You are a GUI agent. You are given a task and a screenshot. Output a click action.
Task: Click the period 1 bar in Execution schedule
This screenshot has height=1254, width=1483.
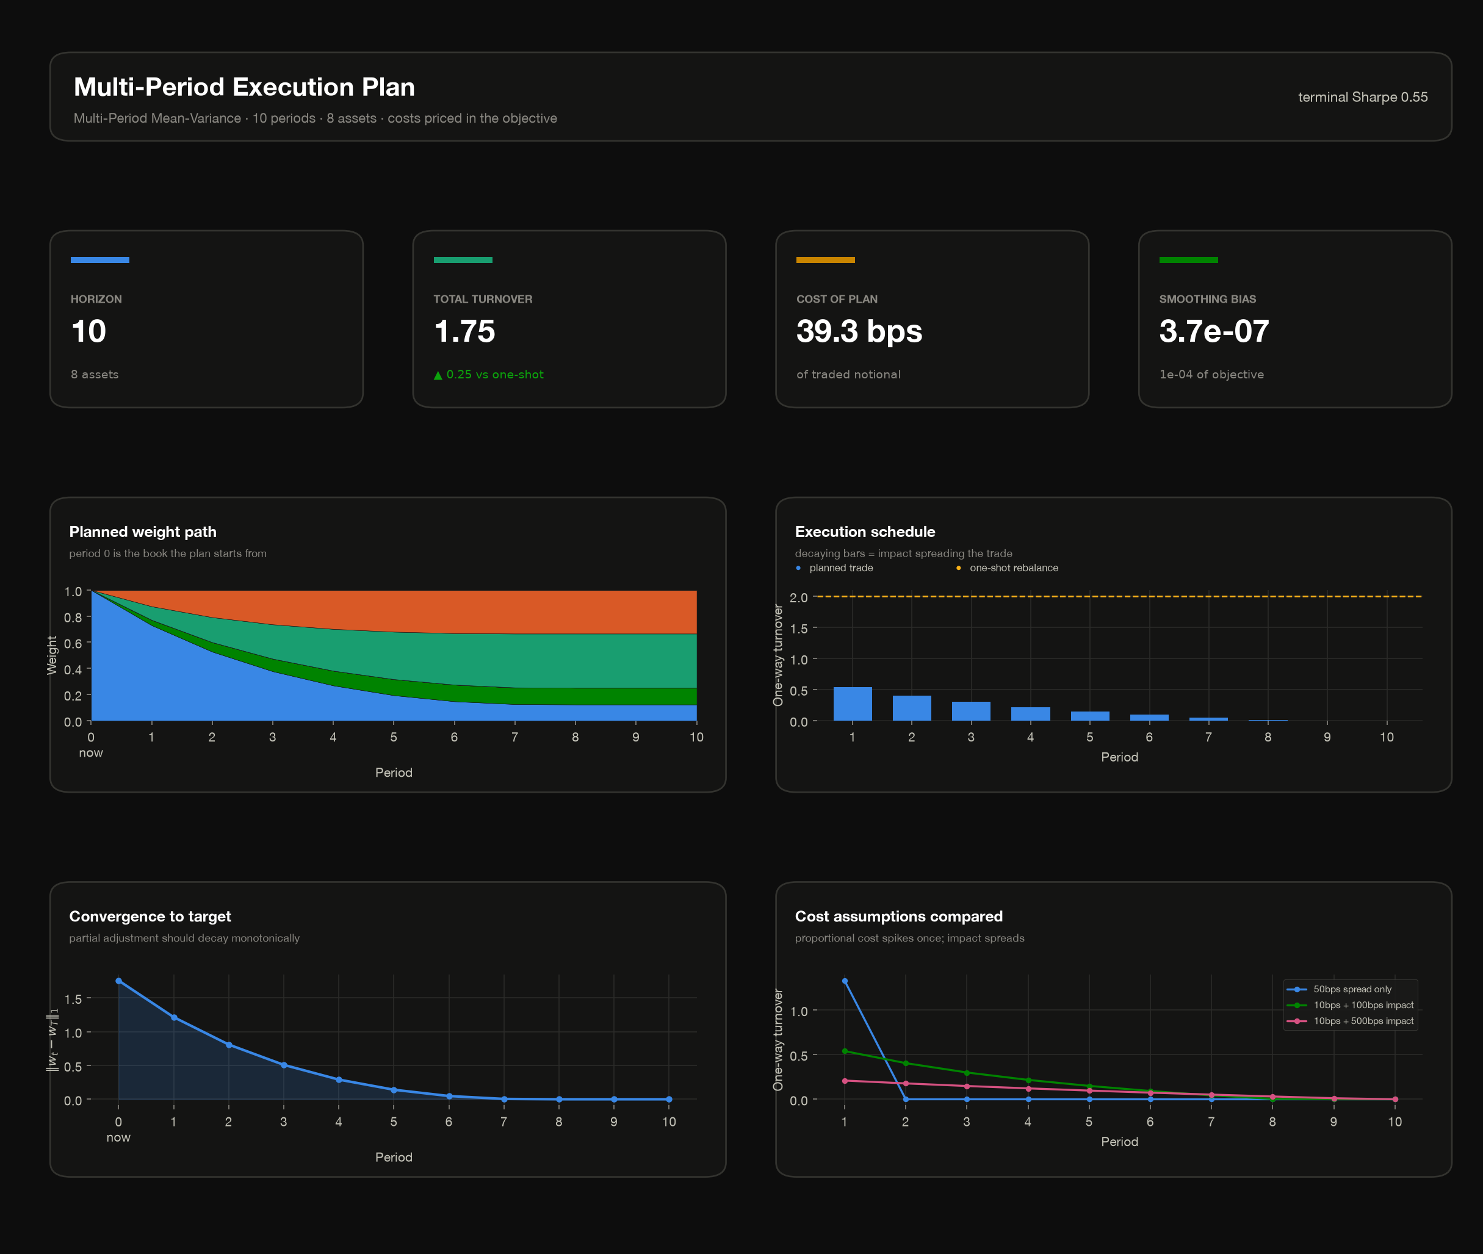(x=853, y=704)
